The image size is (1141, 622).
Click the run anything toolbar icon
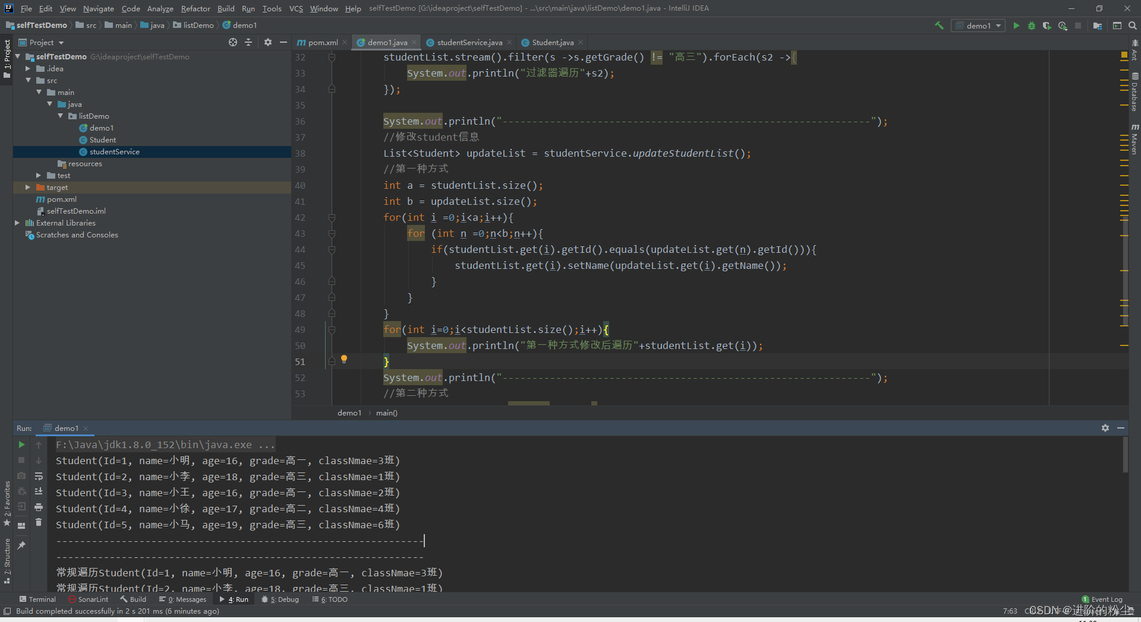pyautogui.click(x=1117, y=26)
